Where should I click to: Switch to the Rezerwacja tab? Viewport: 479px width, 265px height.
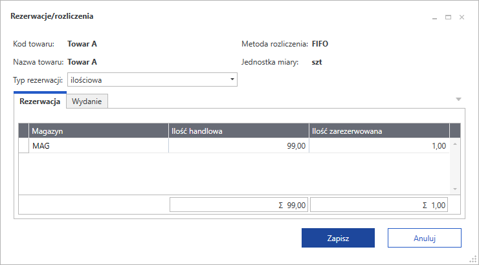pyautogui.click(x=40, y=101)
